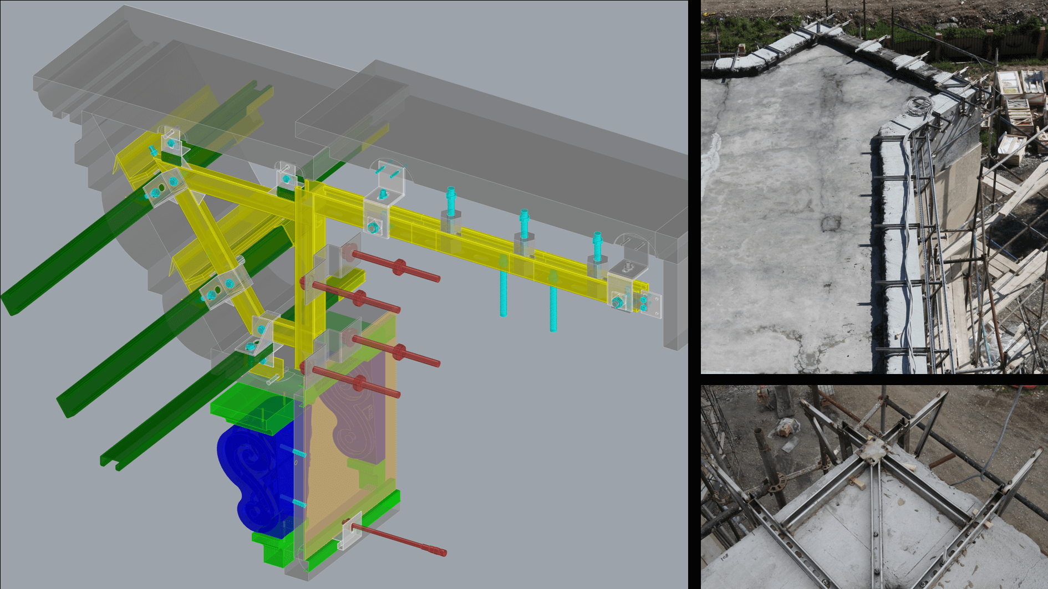Select the topmost red anchor rod
The width and height of the screenshot is (1048, 589).
point(396,266)
